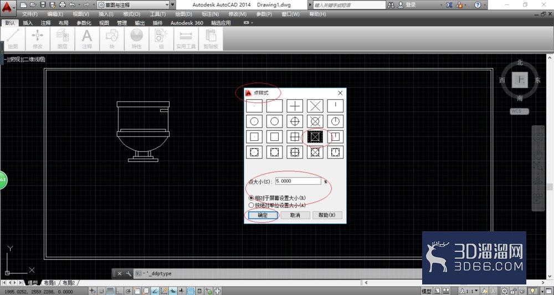
Task: Toggle ortho mode in status bar
Action: [x=119, y=291]
